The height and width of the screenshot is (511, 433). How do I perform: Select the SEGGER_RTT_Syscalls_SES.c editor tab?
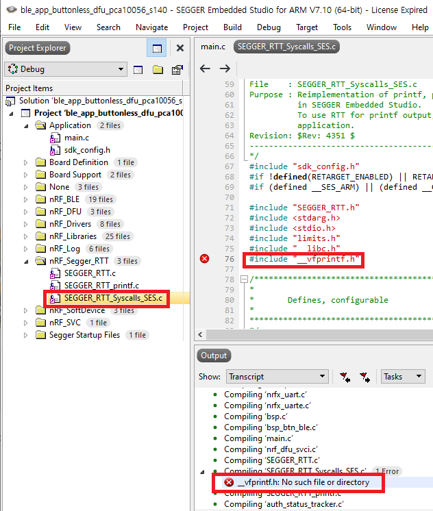pyautogui.click(x=286, y=47)
